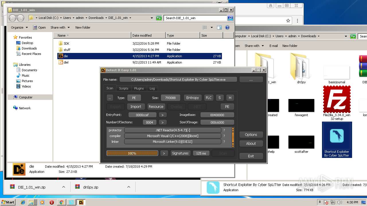Select Downloads in Favorites sidebar
The width and height of the screenshot is (367, 206).
click(x=29, y=48)
